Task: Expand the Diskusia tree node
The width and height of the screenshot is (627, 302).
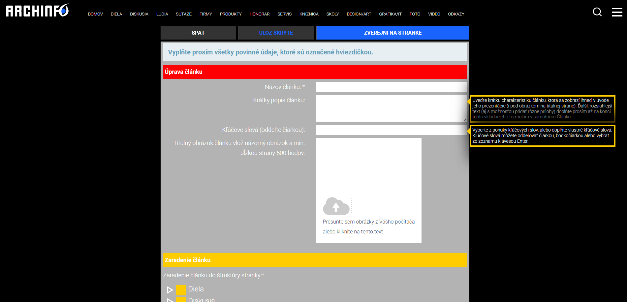Action: [x=170, y=300]
